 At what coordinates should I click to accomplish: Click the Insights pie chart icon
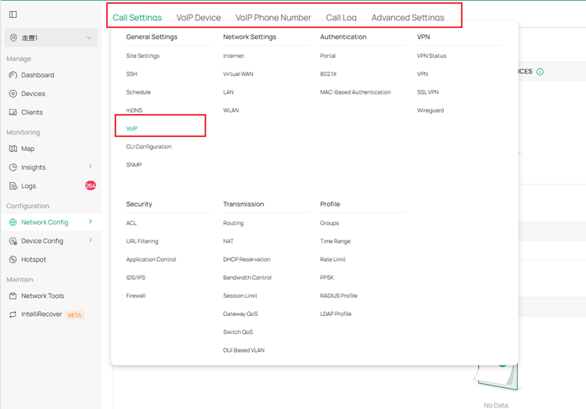click(x=13, y=167)
